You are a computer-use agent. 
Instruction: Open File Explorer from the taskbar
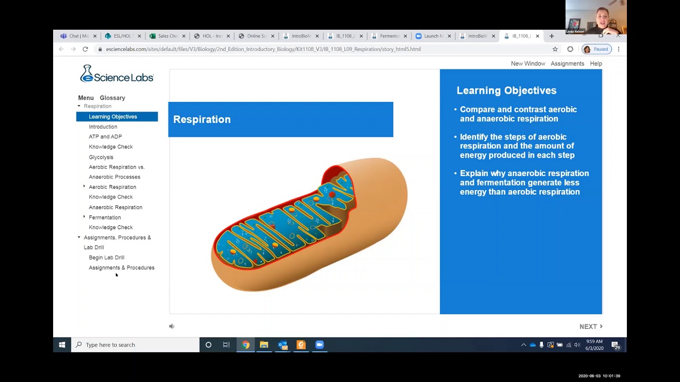[264, 345]
